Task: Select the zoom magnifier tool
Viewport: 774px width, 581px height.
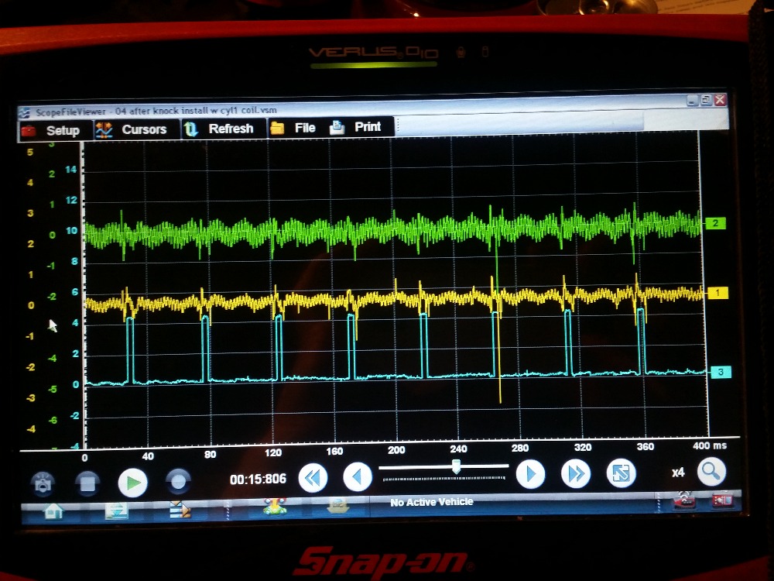Action: [711, 473]
